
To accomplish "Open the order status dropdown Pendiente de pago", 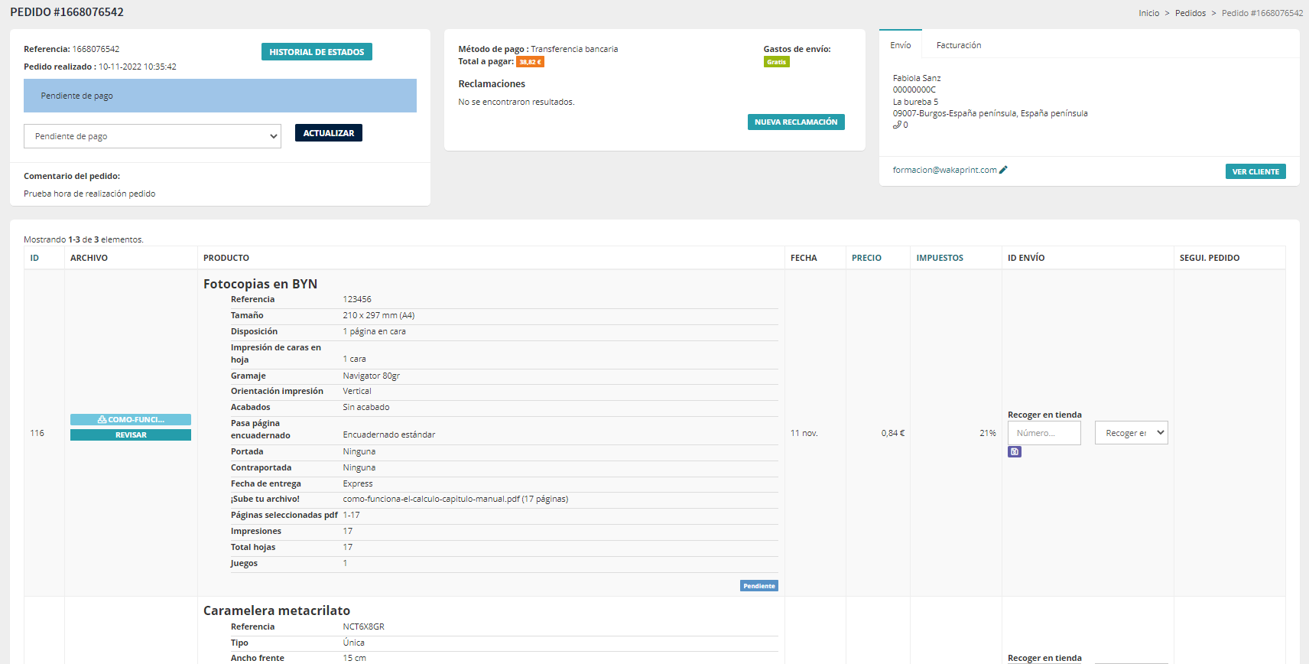I will 152,136.
